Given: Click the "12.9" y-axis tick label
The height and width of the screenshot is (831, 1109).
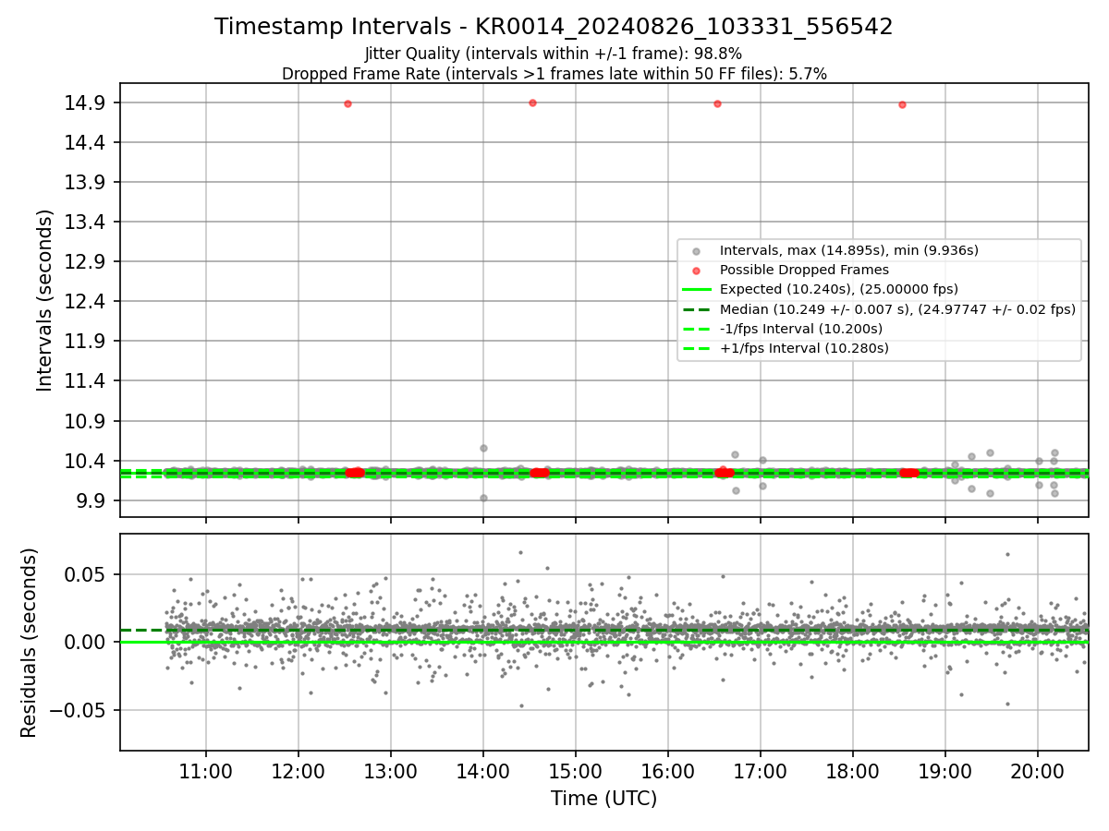Looking at the screenshot, I should click(85, 261).
